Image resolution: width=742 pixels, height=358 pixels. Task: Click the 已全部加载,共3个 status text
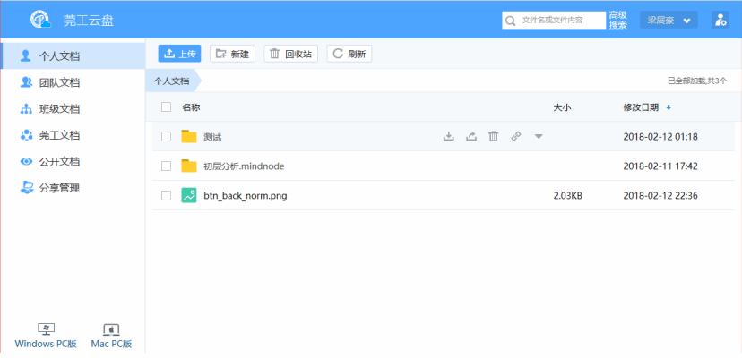click(x=697, y=81)
